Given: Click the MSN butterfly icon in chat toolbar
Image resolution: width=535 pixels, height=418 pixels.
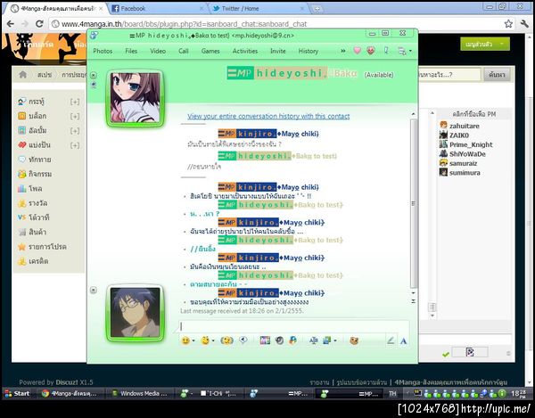Looking at the screenshot, I should pyautogui.click(x=292, y=340).
